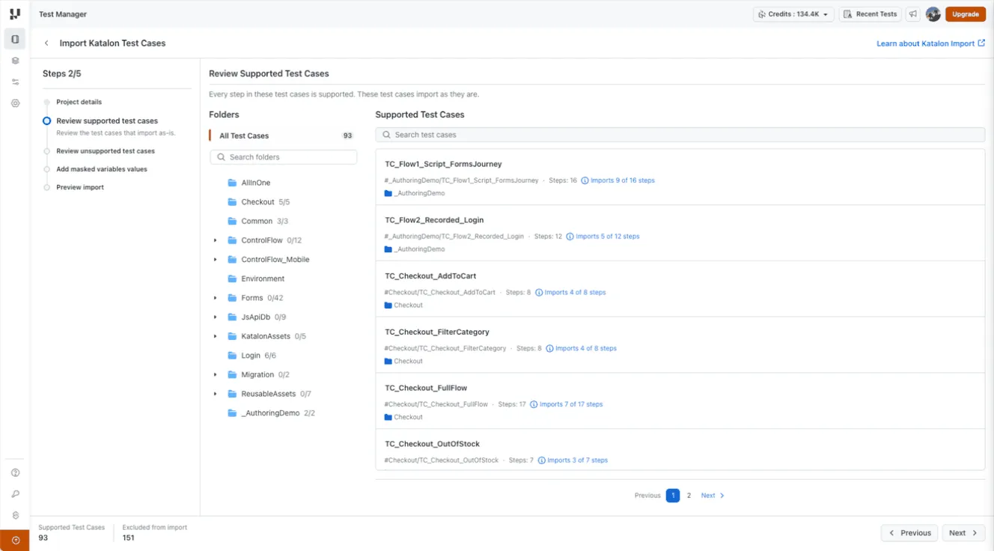Expand the ReusableAssets folder
Screen dimensions: 994x551
[x=215, y=394]
